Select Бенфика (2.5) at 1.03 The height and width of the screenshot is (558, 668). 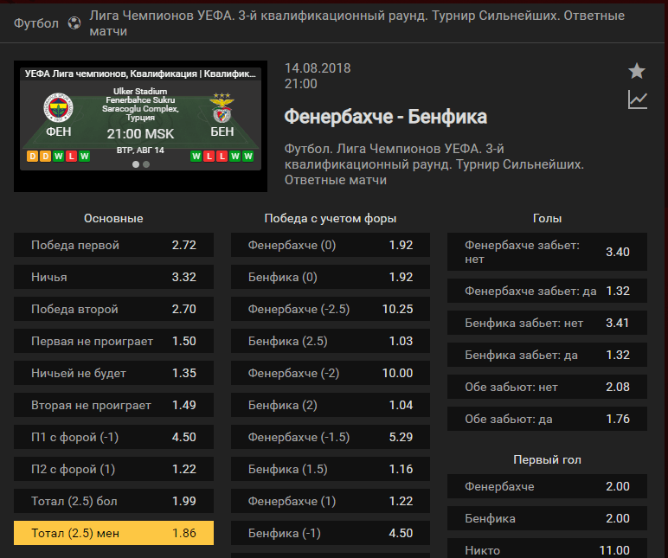(331, 341)
